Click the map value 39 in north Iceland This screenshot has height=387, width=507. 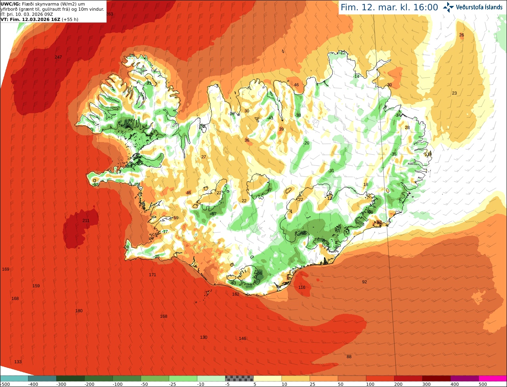[x=281, y=129]
